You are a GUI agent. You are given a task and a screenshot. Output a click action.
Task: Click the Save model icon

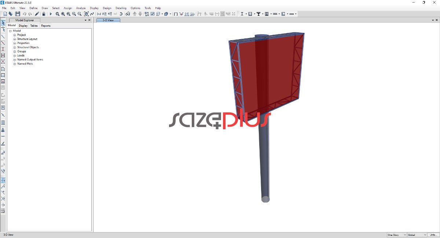tap(18, 14)
